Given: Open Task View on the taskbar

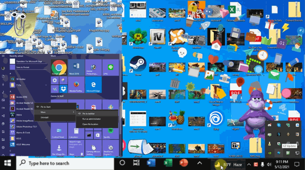Looking at the screenshot, I should click(136, 163).
